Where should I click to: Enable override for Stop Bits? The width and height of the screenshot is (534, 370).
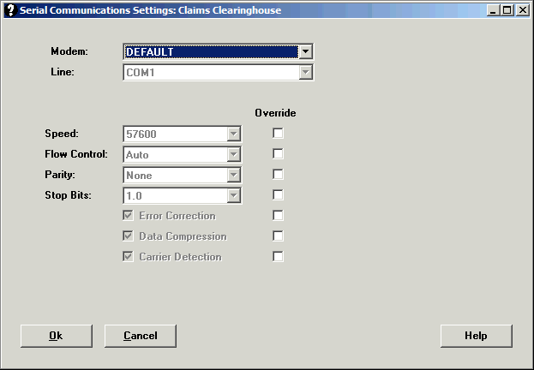click(x=278, y=195)
